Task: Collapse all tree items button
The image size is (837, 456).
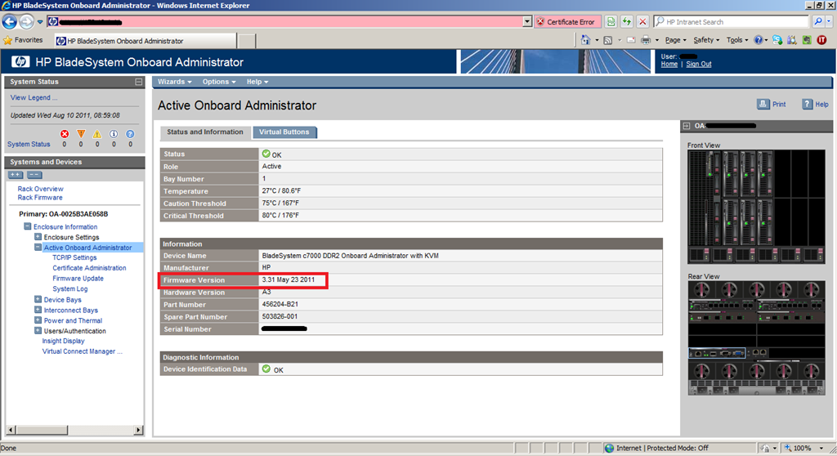Action: (34, 175)
